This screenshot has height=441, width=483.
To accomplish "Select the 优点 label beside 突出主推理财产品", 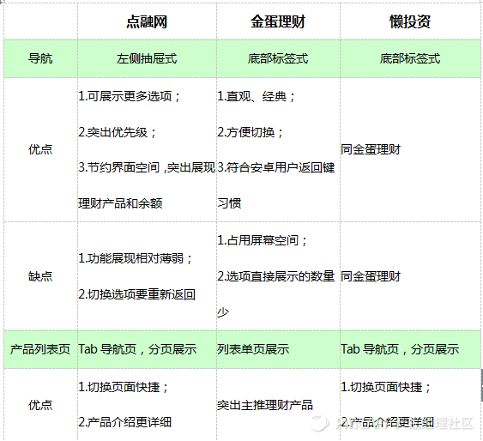I will click(40, 405).
